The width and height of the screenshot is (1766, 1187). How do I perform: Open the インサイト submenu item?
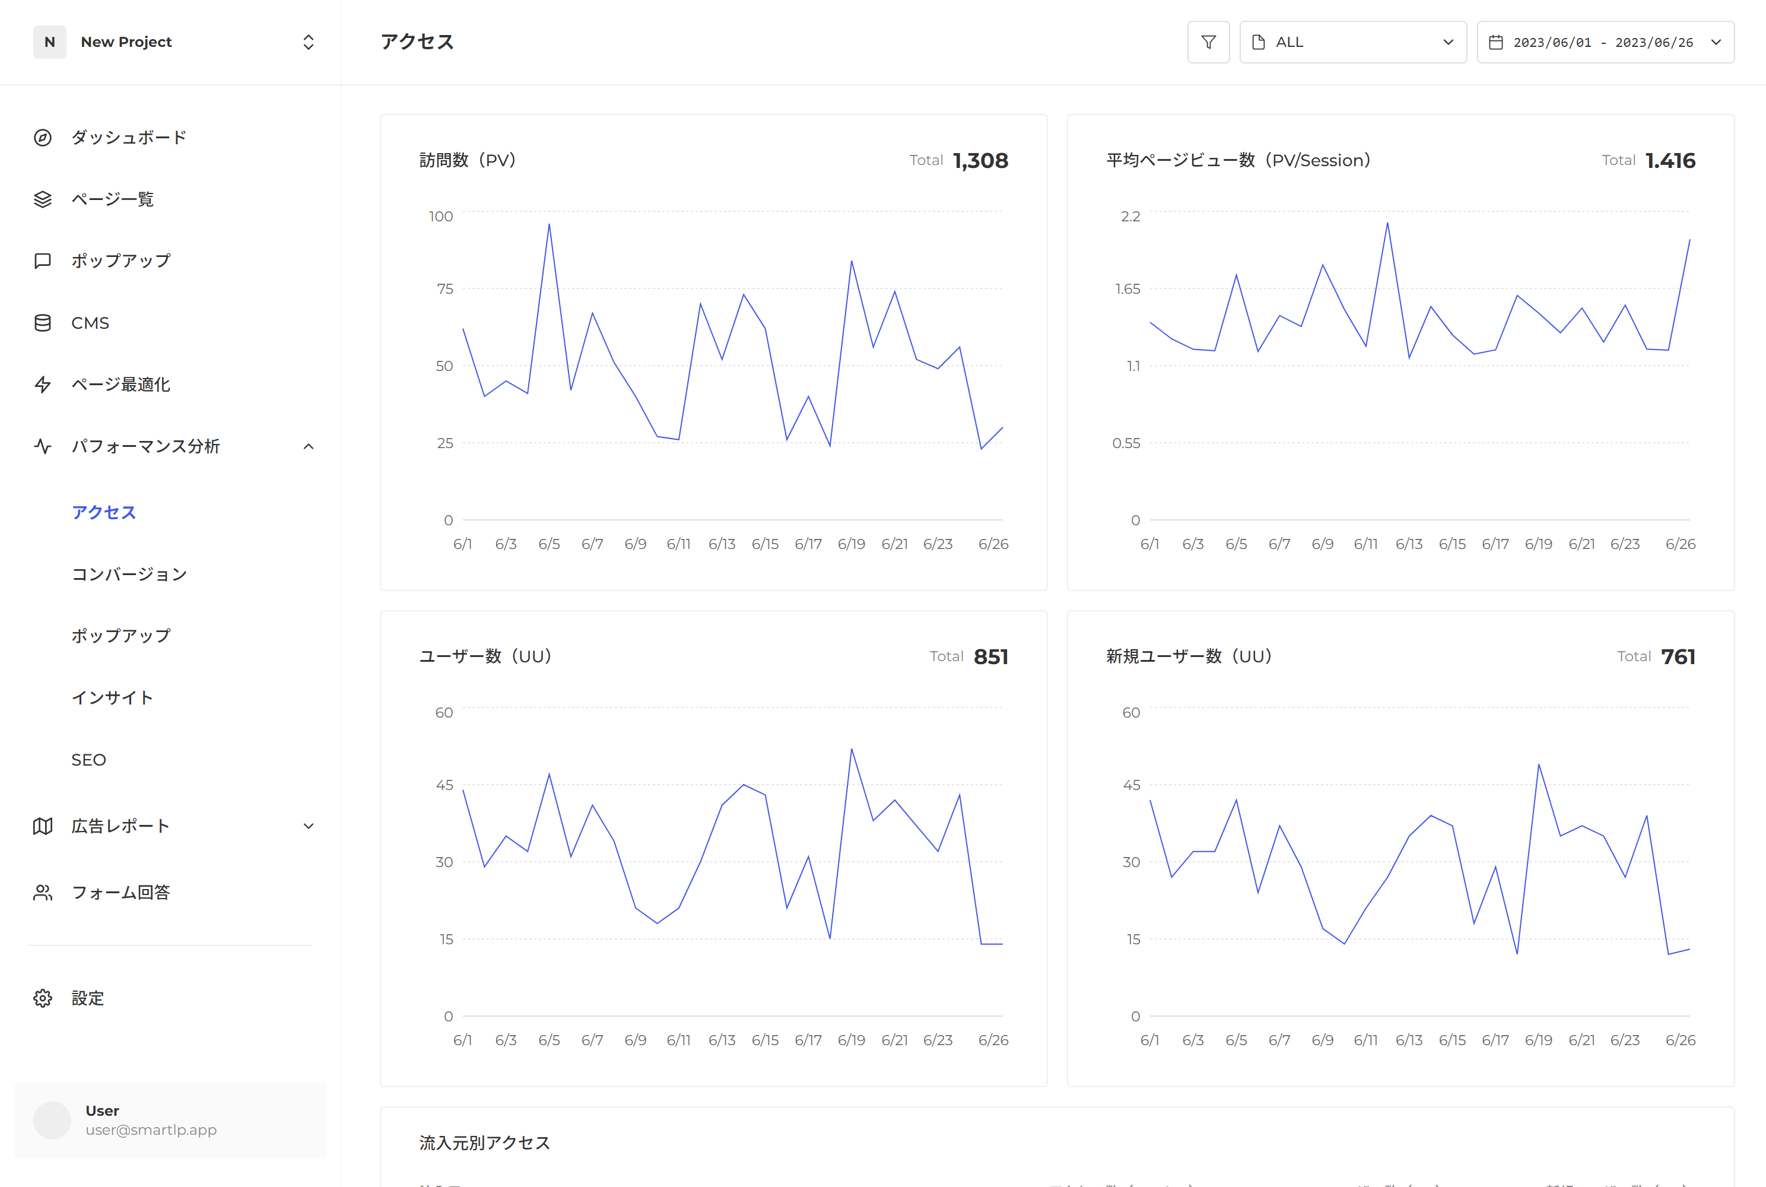click(112, 697)
